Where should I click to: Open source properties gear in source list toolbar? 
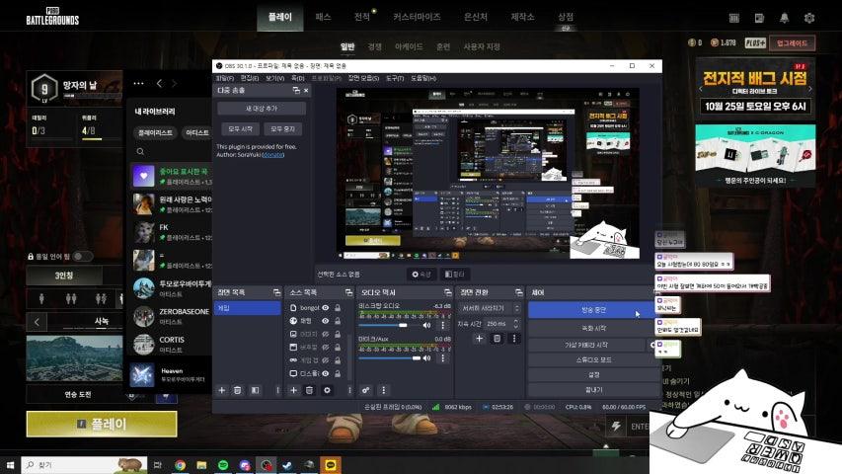(x=327, y=390)
